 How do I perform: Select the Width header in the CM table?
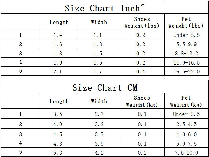(99, 101)
